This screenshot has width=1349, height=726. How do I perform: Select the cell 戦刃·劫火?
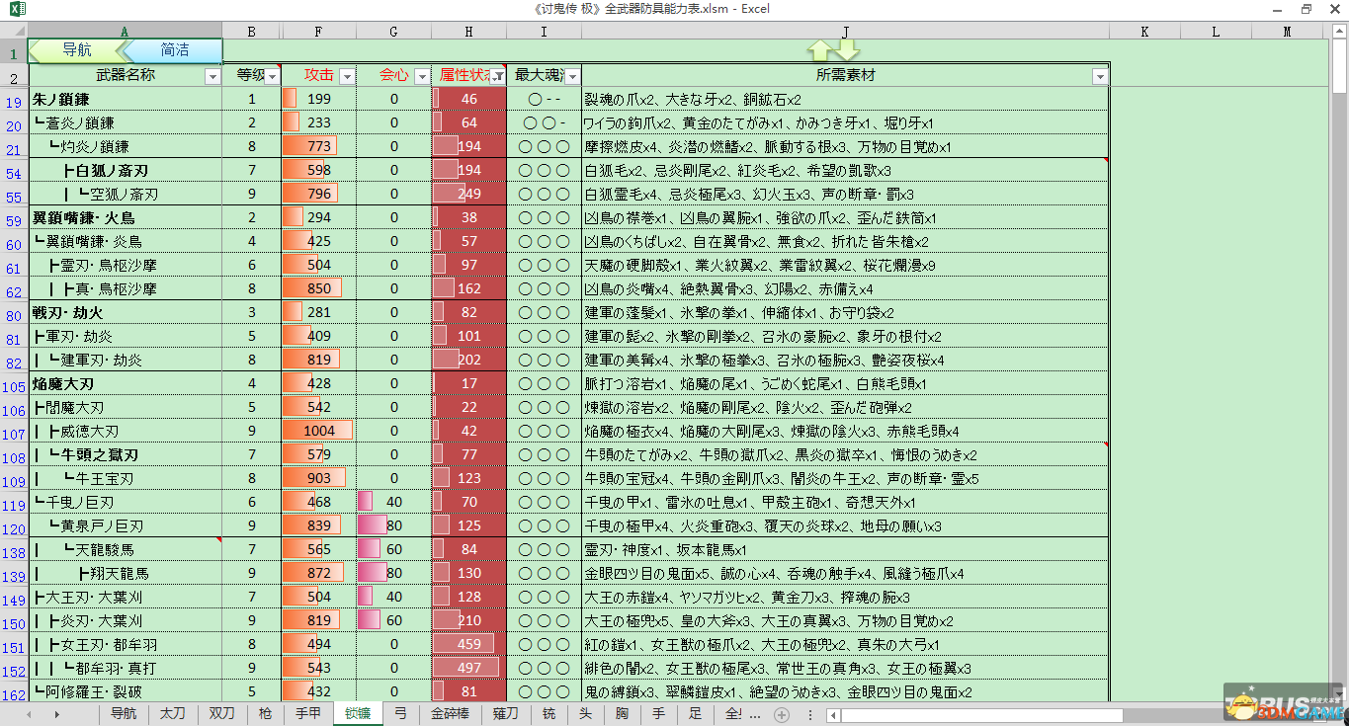(125, 312)
